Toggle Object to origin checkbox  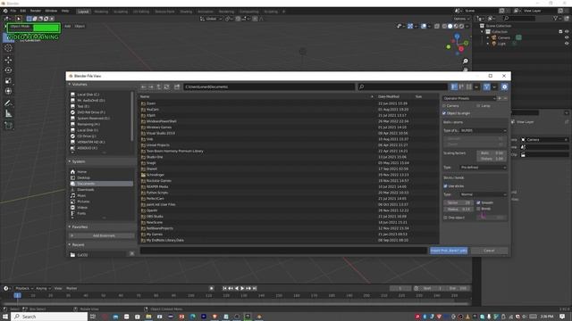444,113
